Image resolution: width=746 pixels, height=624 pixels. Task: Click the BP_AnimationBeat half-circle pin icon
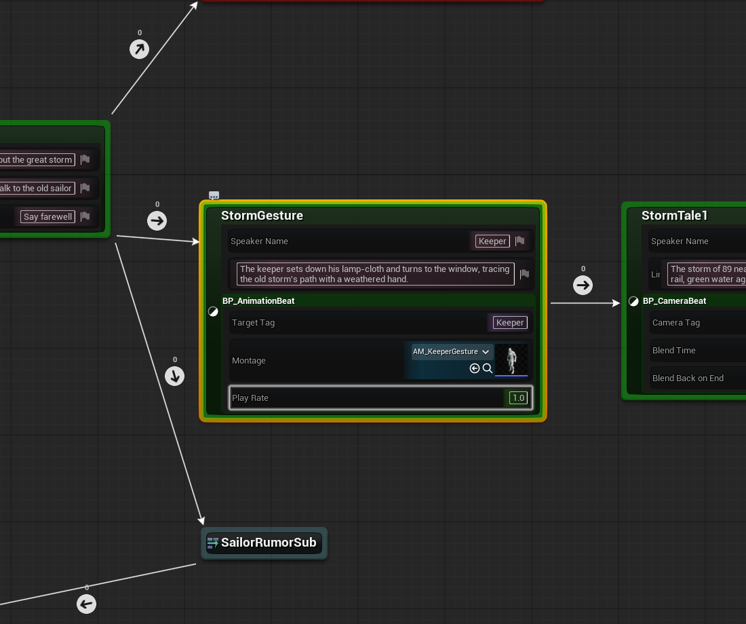(x=213, y=311)
